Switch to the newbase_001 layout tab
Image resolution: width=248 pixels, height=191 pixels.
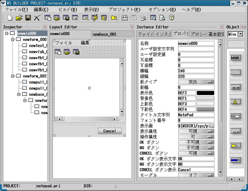tap(113, 34)
